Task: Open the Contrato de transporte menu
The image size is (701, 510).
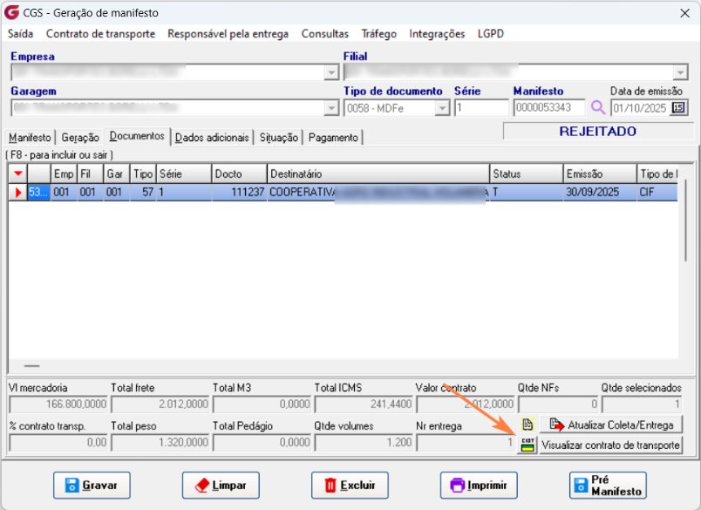Action: tap(100, 34)
